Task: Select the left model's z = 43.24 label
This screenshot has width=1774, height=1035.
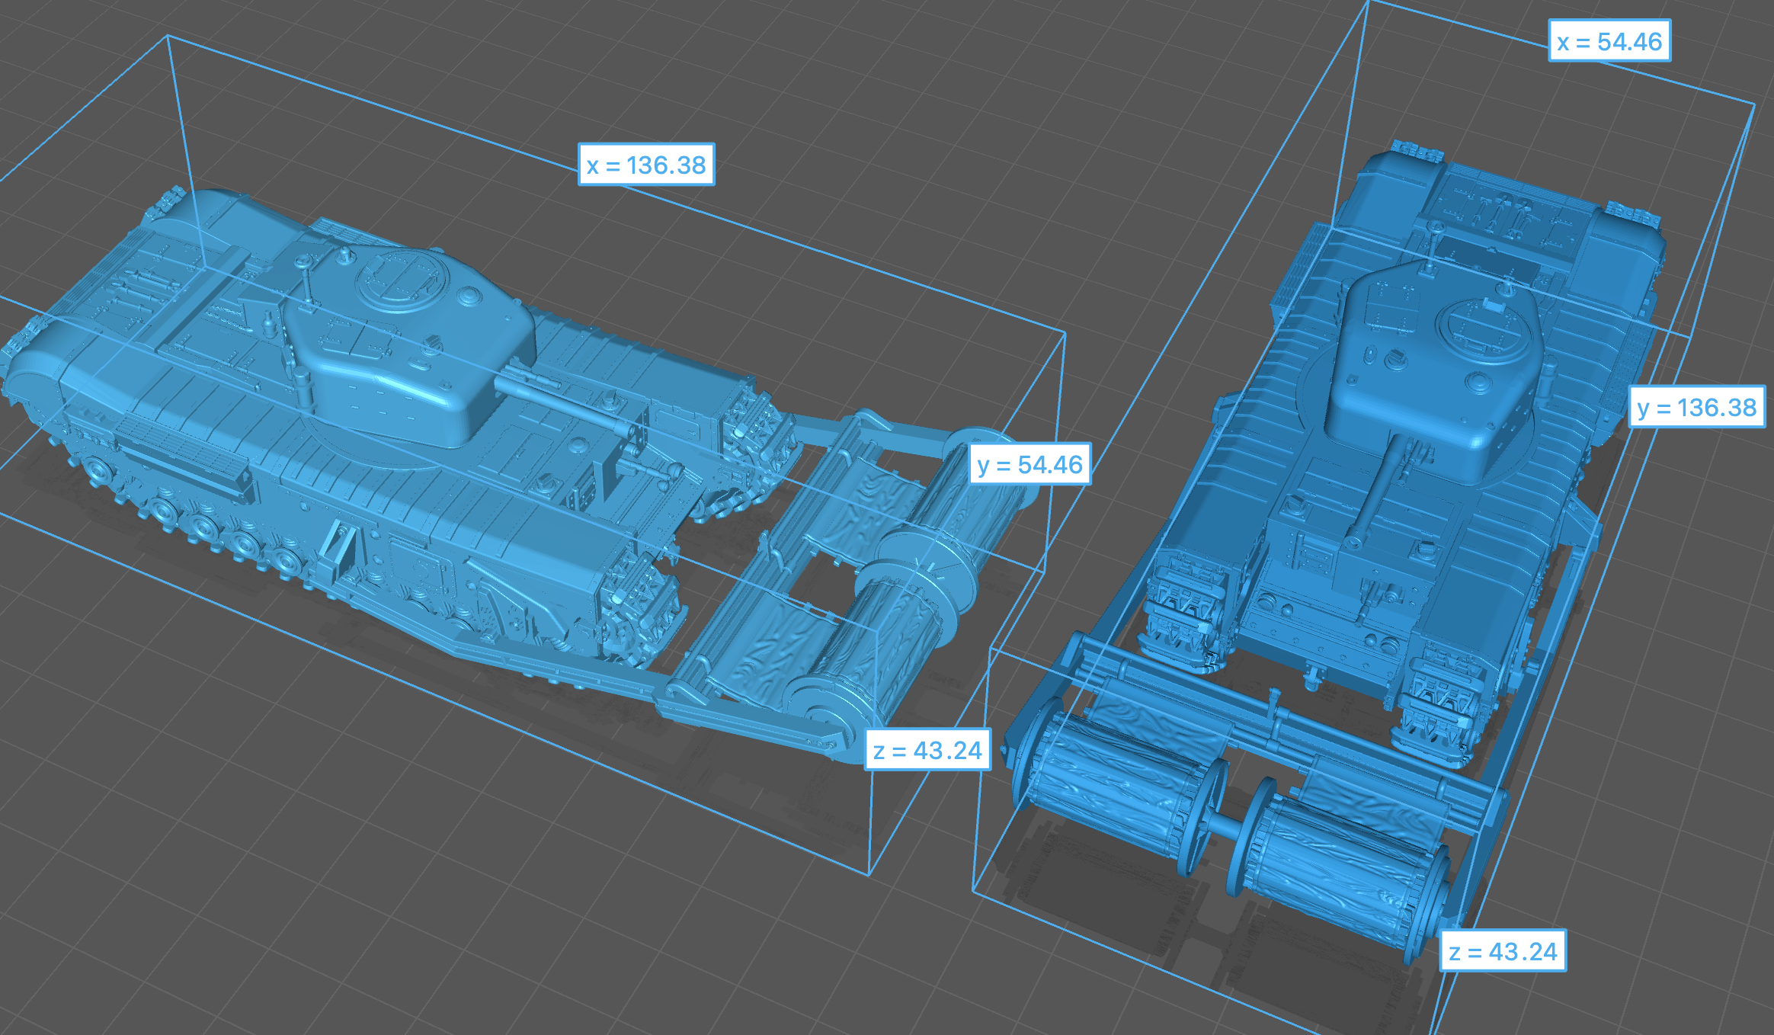Action: pos(927,751)
